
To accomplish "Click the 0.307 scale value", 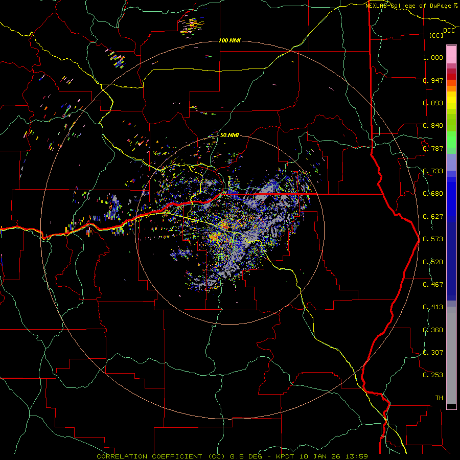I will [x=433, y=353].
